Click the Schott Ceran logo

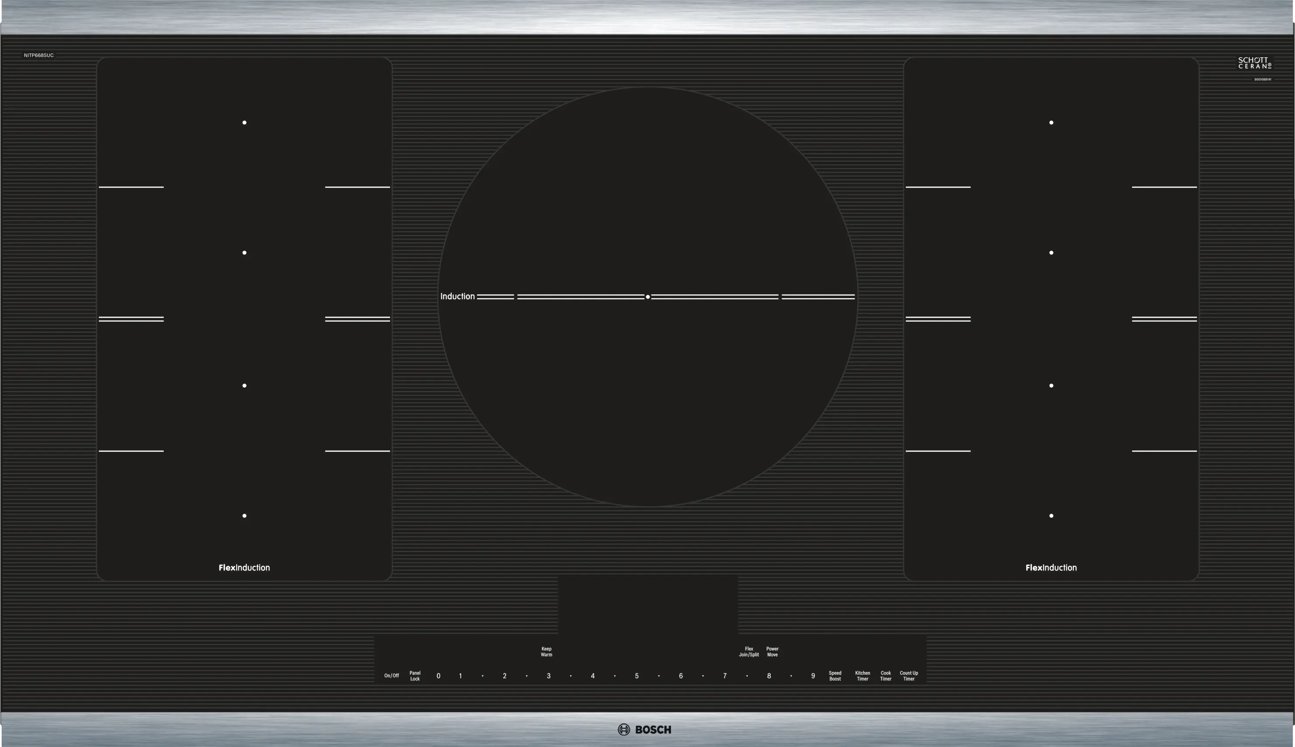click(x=1254, y=63)
